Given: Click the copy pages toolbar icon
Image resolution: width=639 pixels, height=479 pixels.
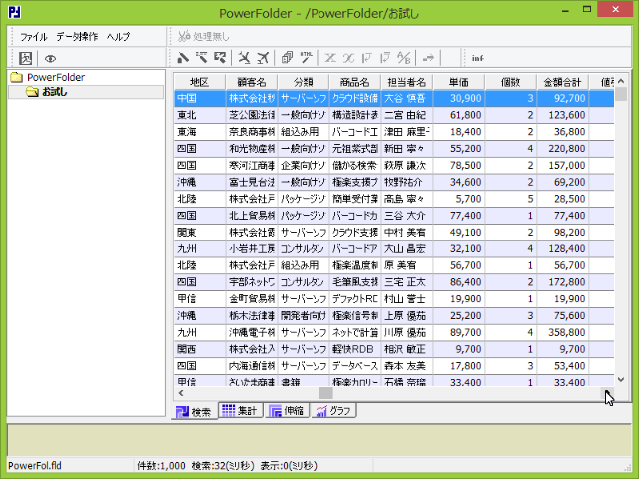Looking at the screenshot, I should [287, 58].
